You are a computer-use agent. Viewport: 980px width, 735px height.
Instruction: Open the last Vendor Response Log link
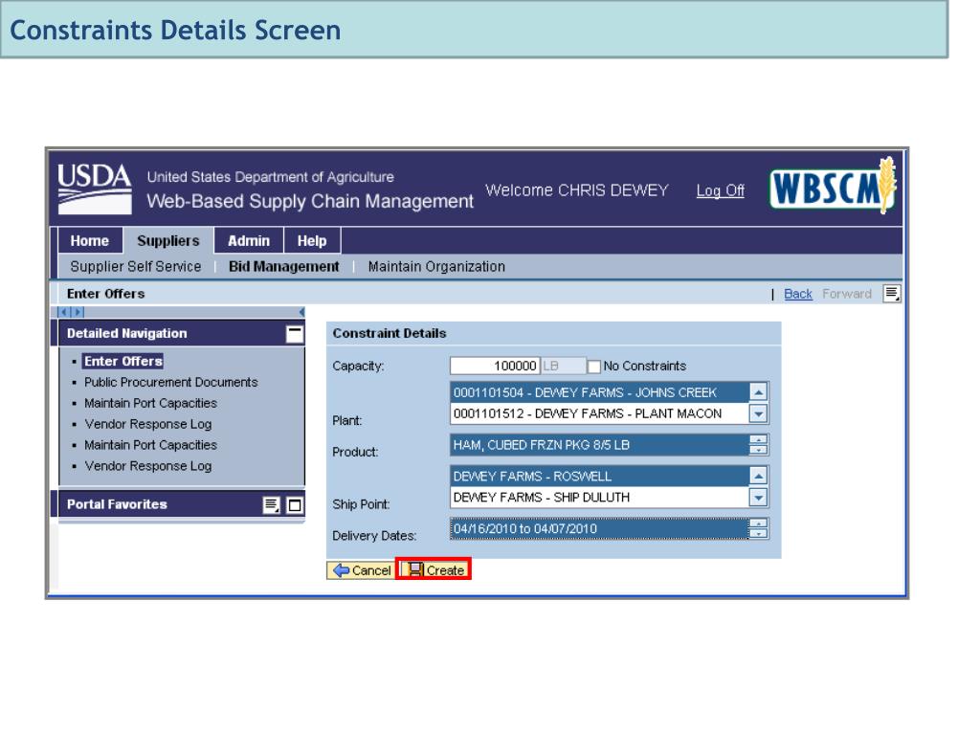pos(148,466)
